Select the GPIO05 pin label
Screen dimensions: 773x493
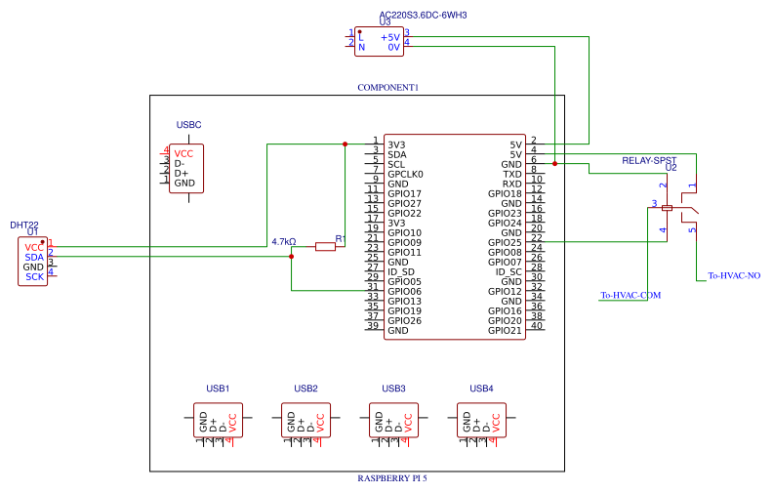(404, 282)
